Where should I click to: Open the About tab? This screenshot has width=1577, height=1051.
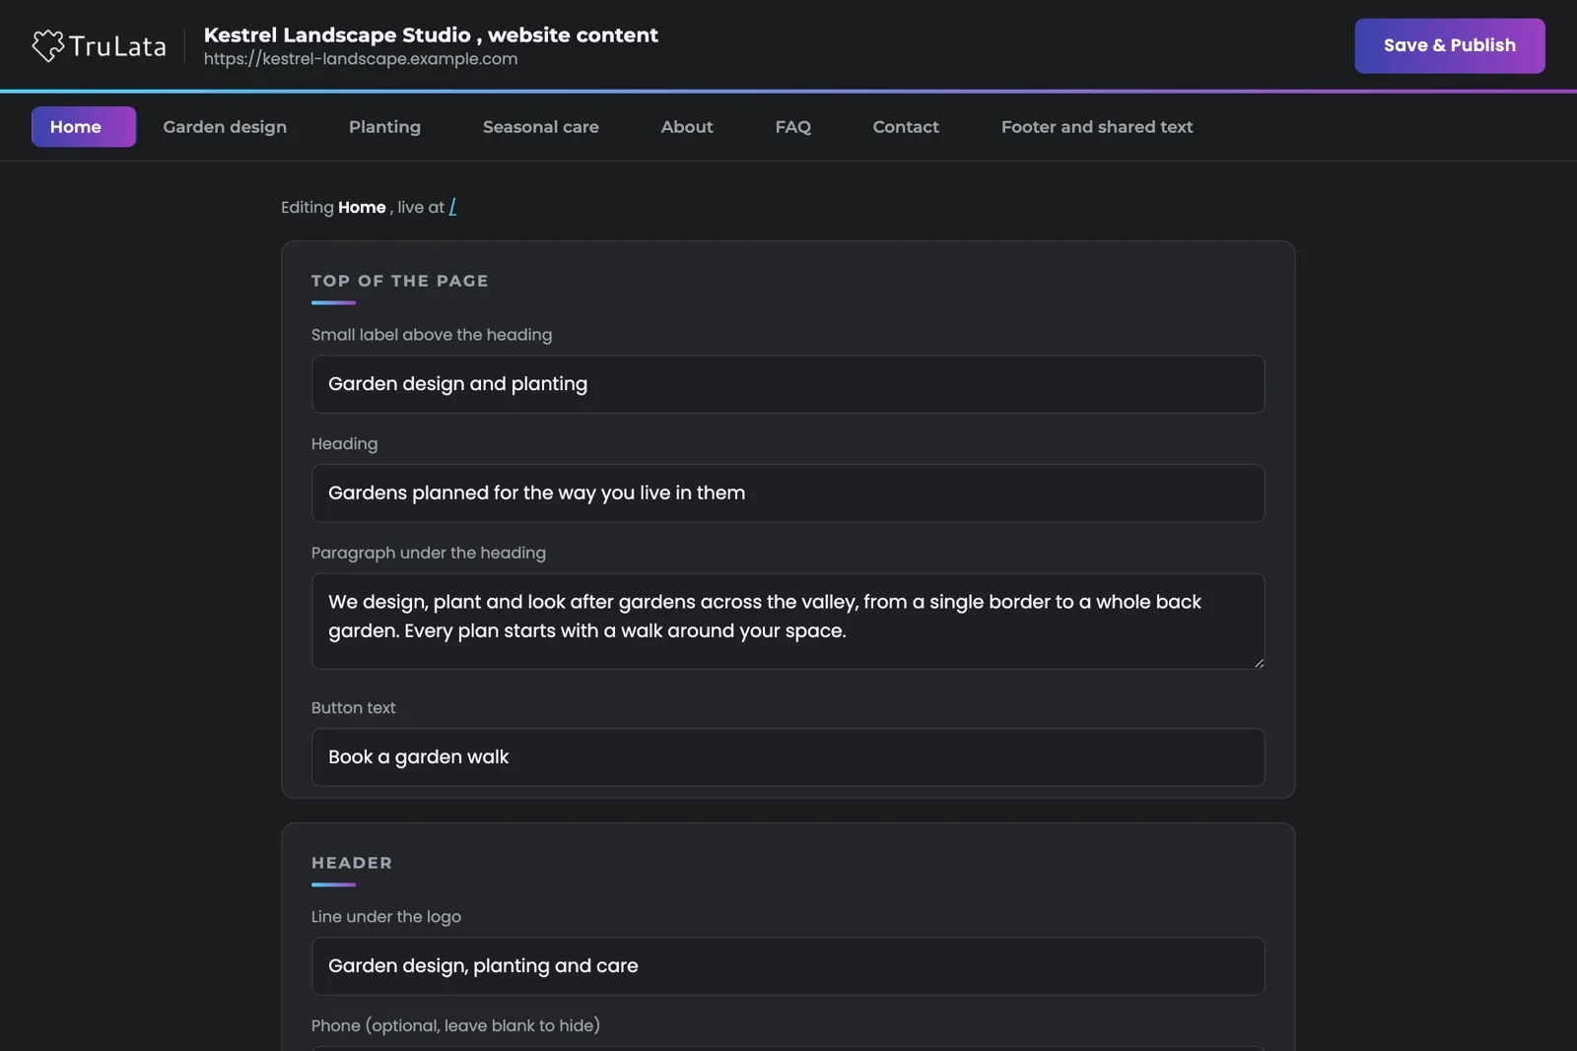click(x=687, y=127)
